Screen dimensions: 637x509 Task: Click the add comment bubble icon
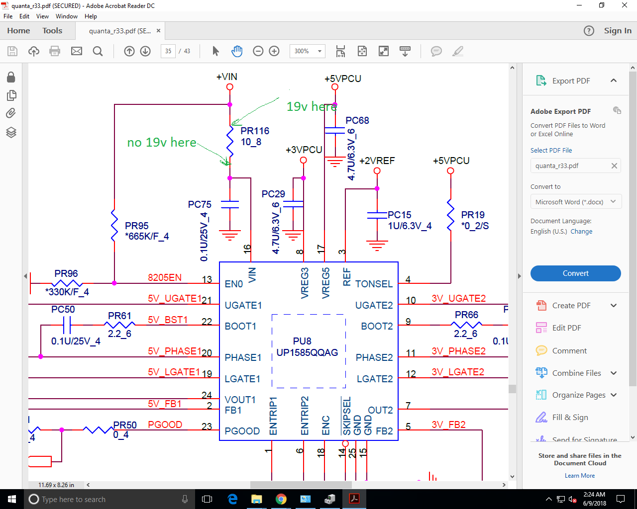pos(436,51)
